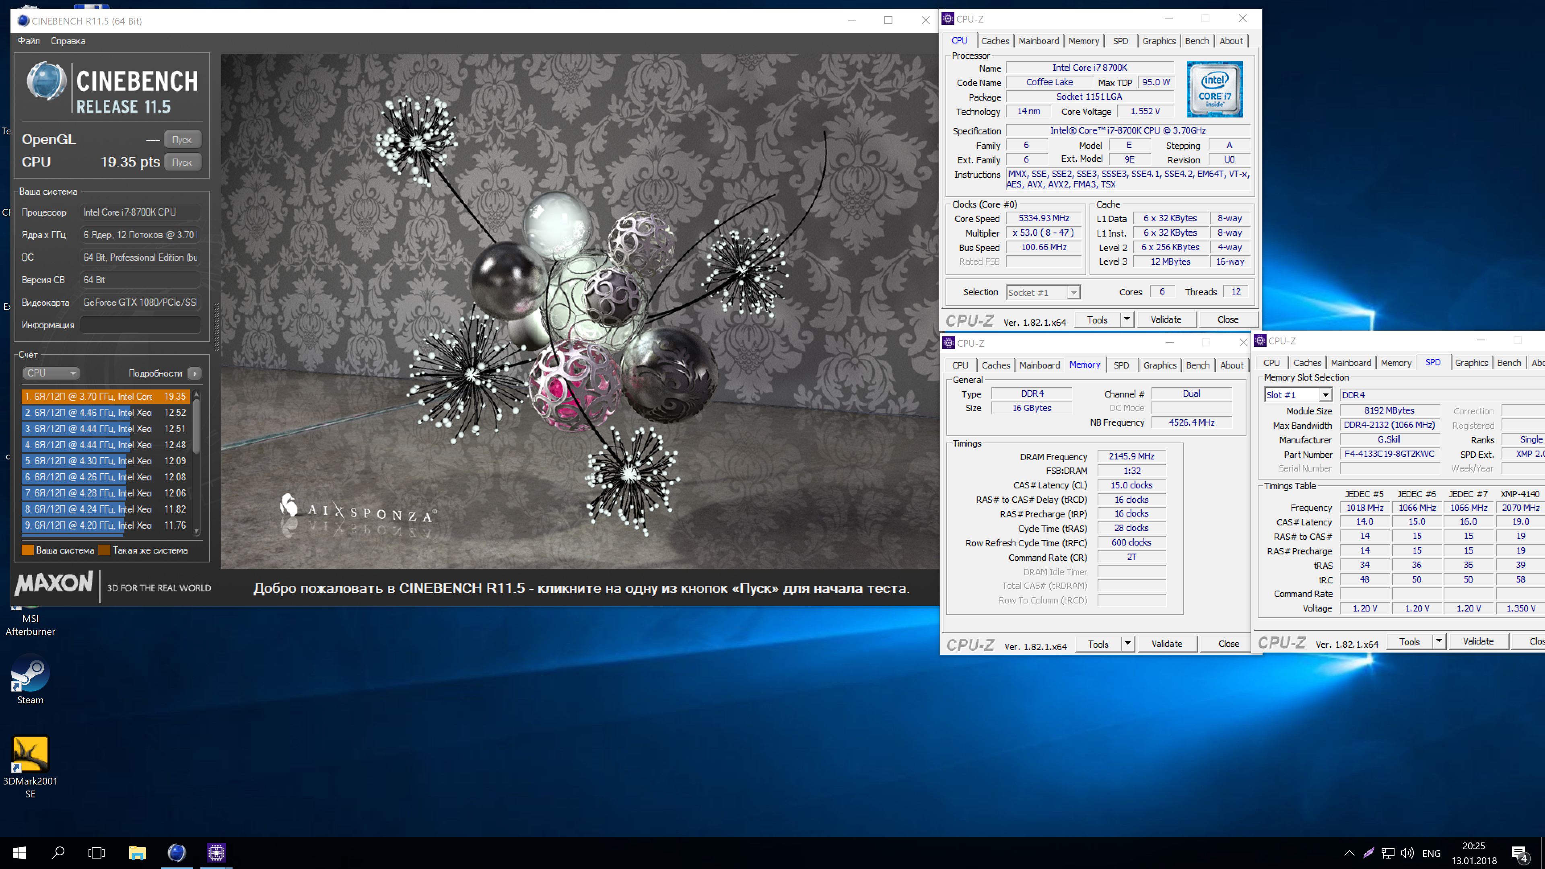This screenshot has width=1545, height=869.
Task: Show hidden system tray icons
Action: tap(1349, 853)
